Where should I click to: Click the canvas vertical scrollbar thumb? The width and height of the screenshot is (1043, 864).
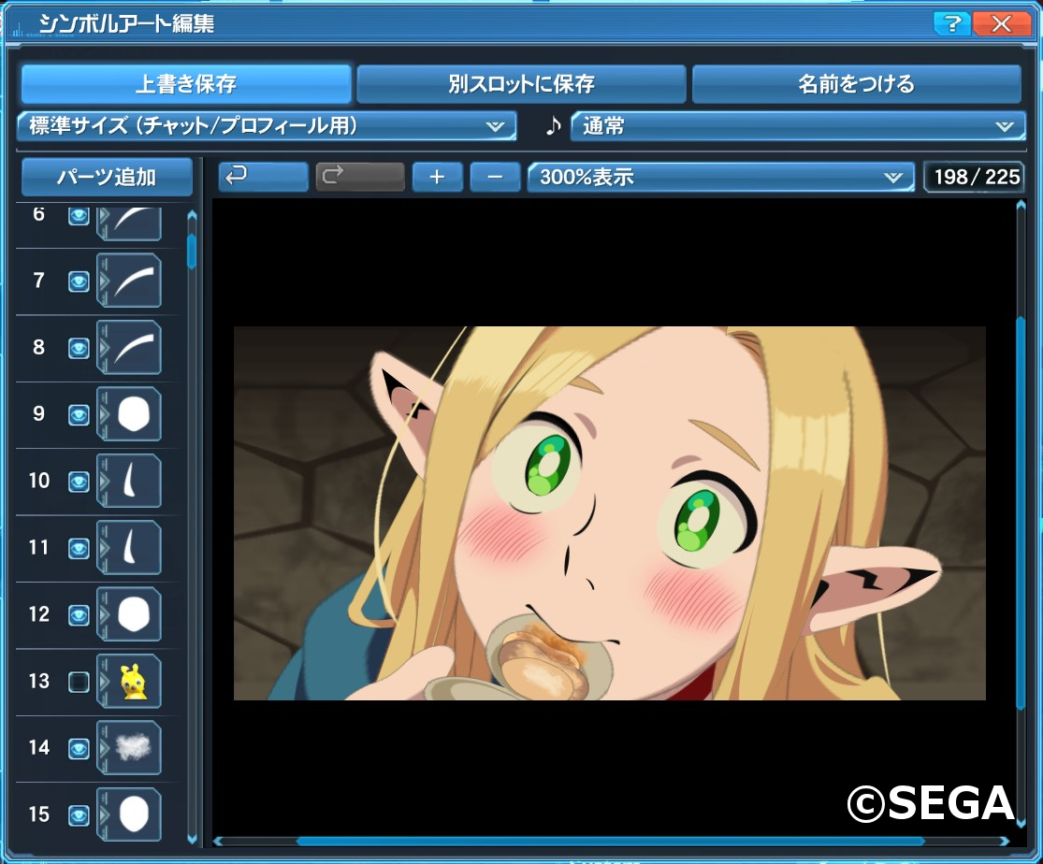(1021, 512)
